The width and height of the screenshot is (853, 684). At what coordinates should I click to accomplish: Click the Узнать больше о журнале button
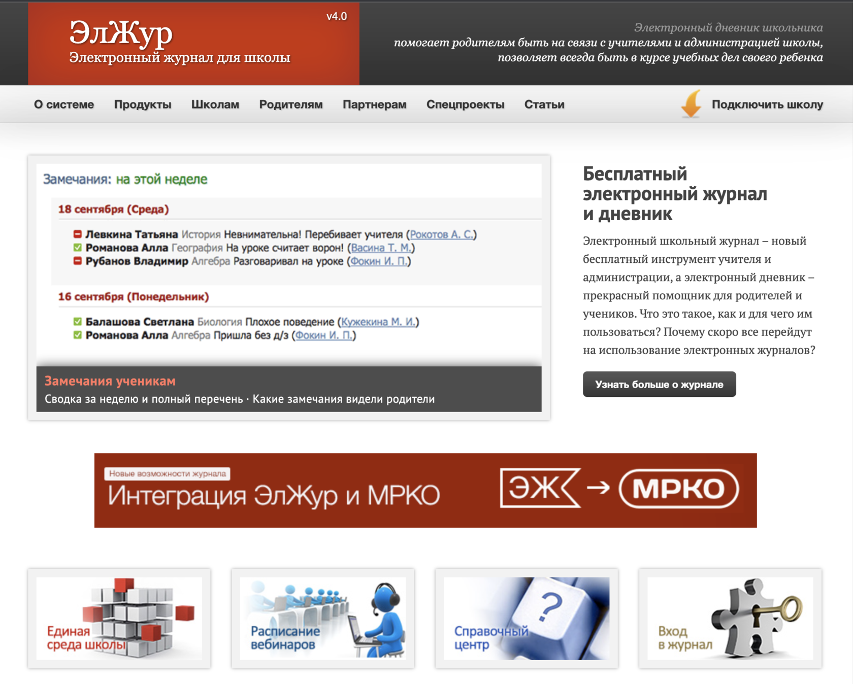coord(659,384)
